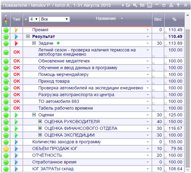This screenshot has width=191, height=173.
Task: Open the row menu arrow for Премия
Action: tap(148, 30)
